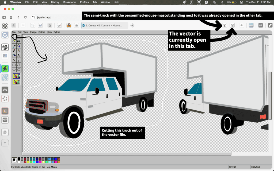Open the Extras menu
Image resolution: width=274 pixels, height=171 pixels.
(57, 32)
